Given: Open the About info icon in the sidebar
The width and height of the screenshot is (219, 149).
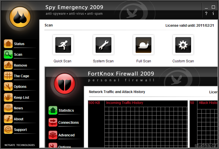Looking at the screenshot, I should tap(8, 119).
